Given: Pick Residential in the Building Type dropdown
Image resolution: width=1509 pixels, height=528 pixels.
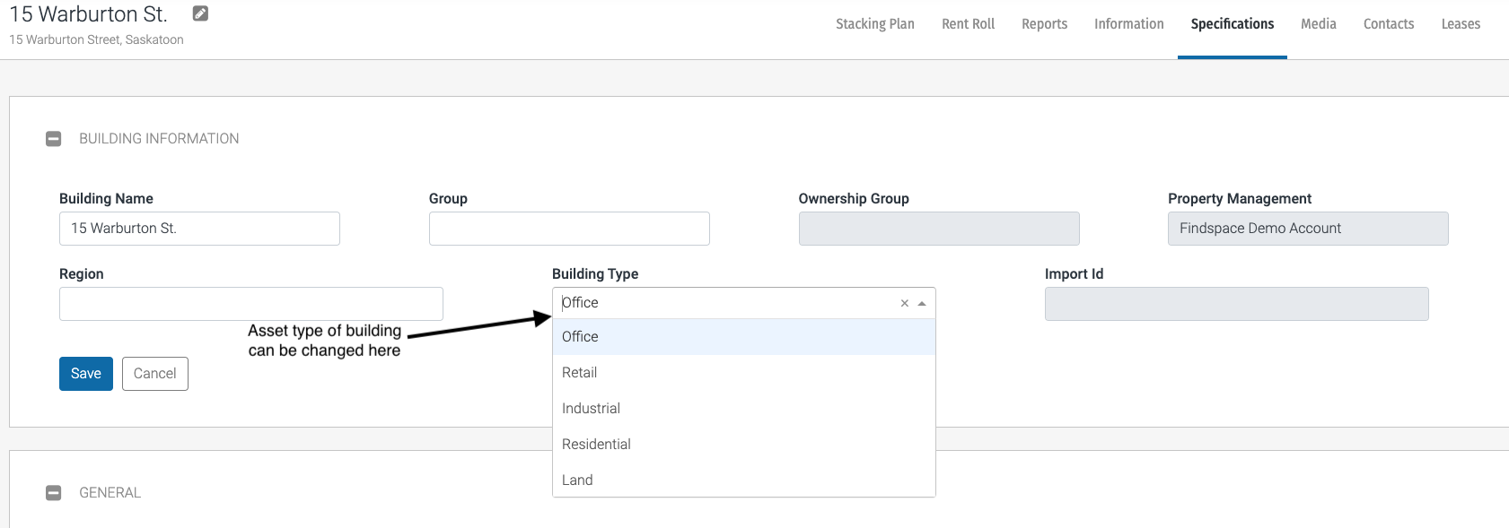Looking at the screenshot, I should 596,445.
